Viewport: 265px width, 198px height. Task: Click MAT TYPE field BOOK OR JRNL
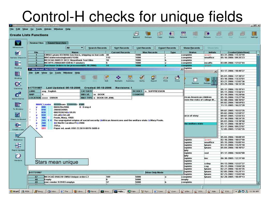(x=112, y=98)
